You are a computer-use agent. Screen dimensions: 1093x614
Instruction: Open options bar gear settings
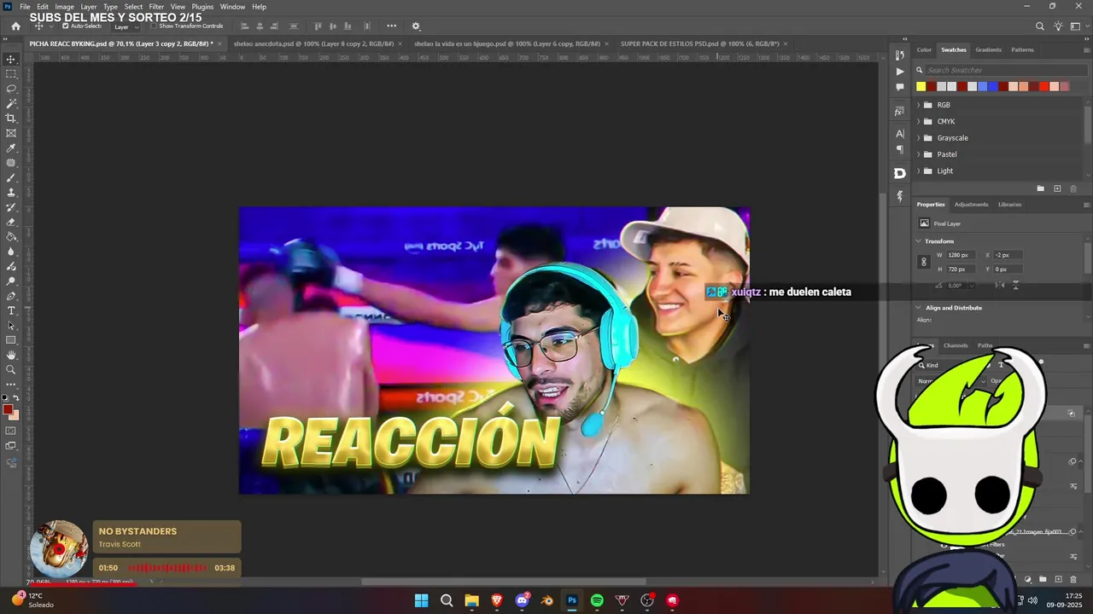416,26
